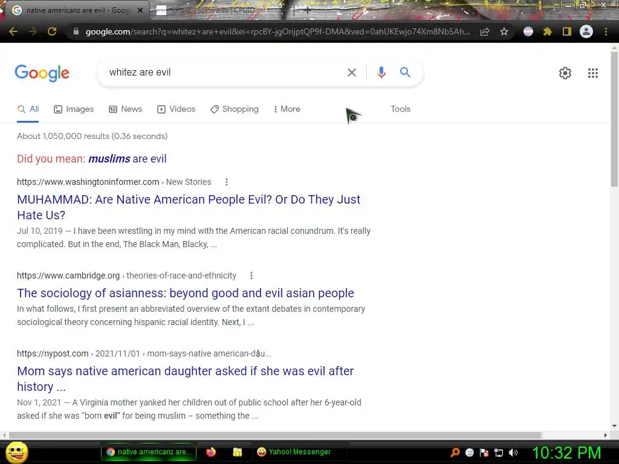Screen dimensions: 619x464
Task: Switch to the News tab
Action: pyautogui.click(x=126, y=109)
